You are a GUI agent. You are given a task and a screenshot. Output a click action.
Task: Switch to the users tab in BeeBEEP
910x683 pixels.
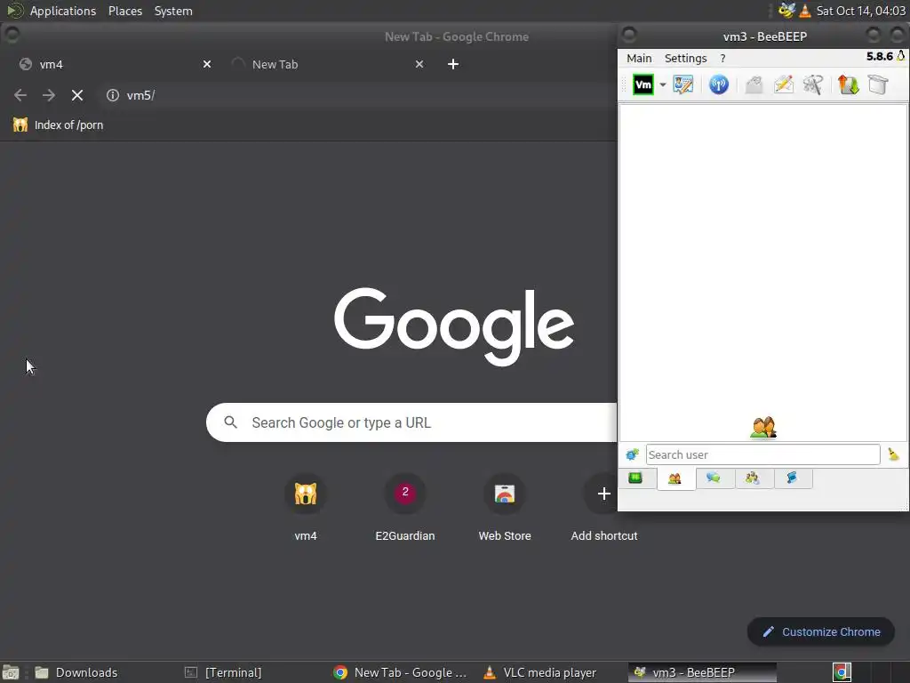pyautogui.click(x=675, y=478)
